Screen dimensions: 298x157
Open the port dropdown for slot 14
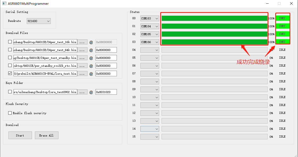click(x=150, y=129)
